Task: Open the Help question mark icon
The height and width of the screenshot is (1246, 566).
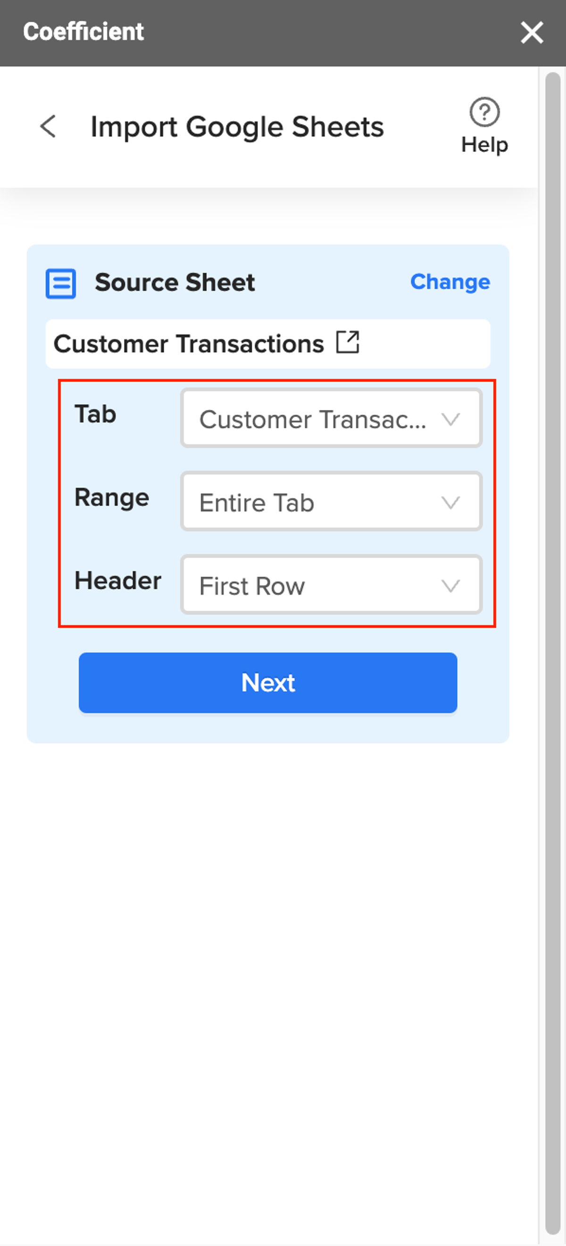Action: coord(484,112)
